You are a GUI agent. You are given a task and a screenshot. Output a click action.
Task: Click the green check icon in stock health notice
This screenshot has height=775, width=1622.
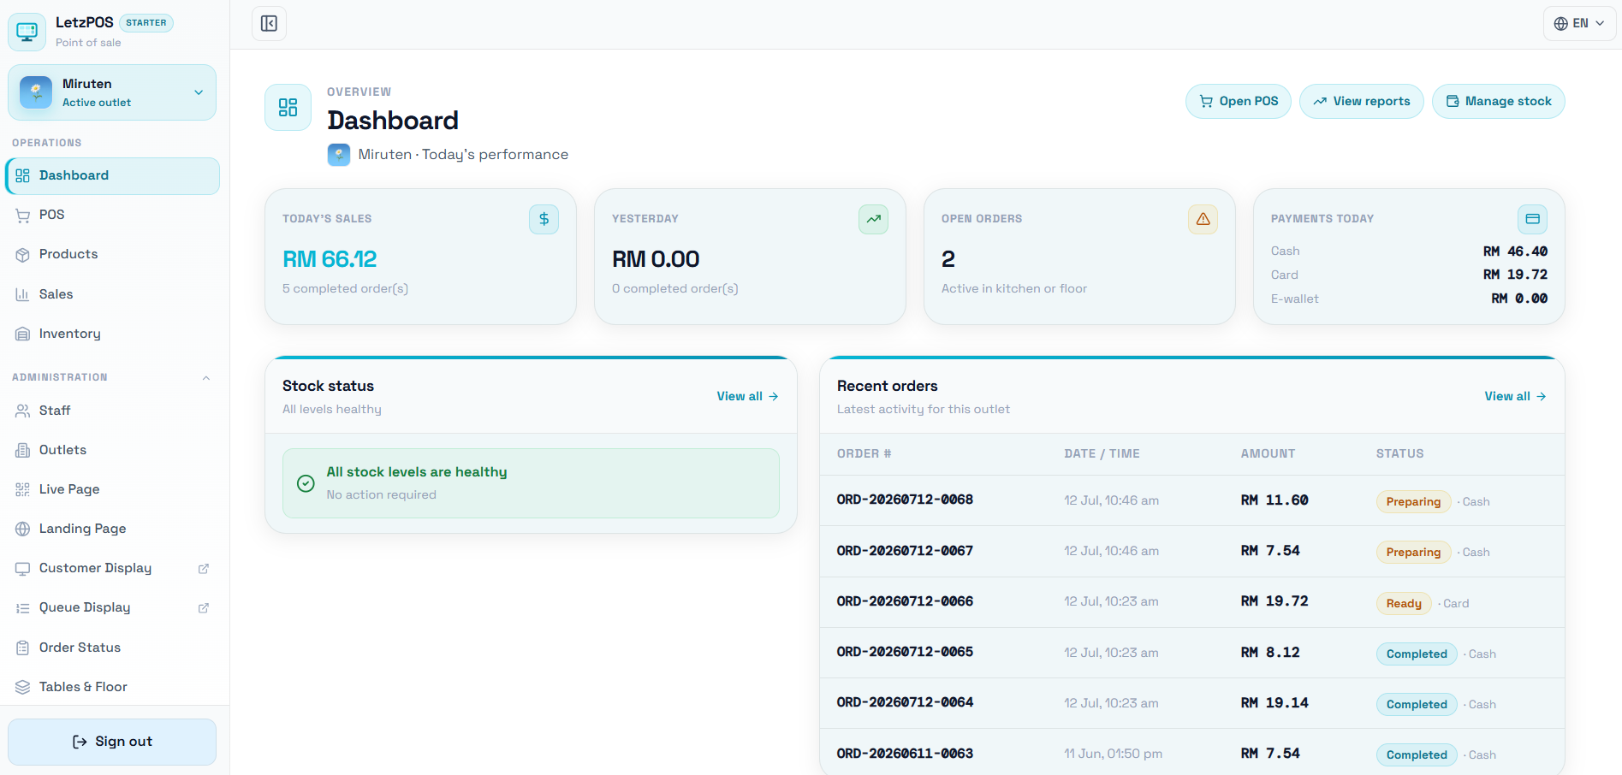click(x=306, y=483)
